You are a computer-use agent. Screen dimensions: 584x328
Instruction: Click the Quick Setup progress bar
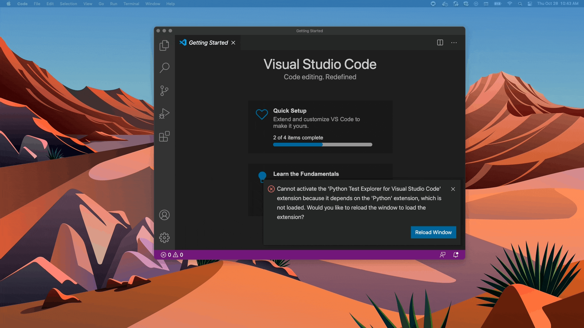click(322, 145)
